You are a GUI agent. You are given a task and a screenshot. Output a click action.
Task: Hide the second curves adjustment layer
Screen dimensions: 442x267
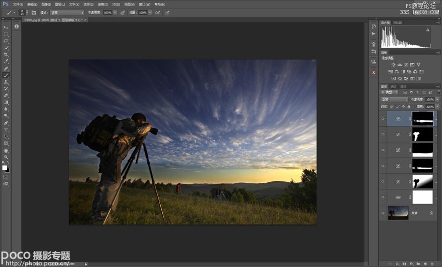tap(383, 134)
